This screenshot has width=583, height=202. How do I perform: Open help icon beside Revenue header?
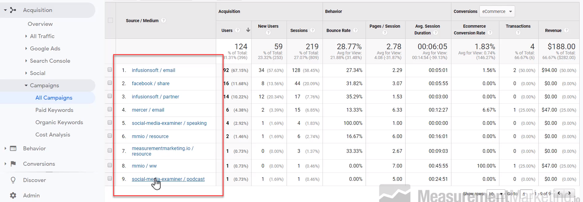tap(566, 30)
